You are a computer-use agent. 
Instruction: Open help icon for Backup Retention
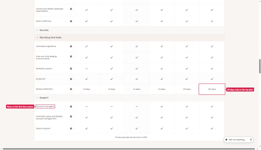click(71, 89)
